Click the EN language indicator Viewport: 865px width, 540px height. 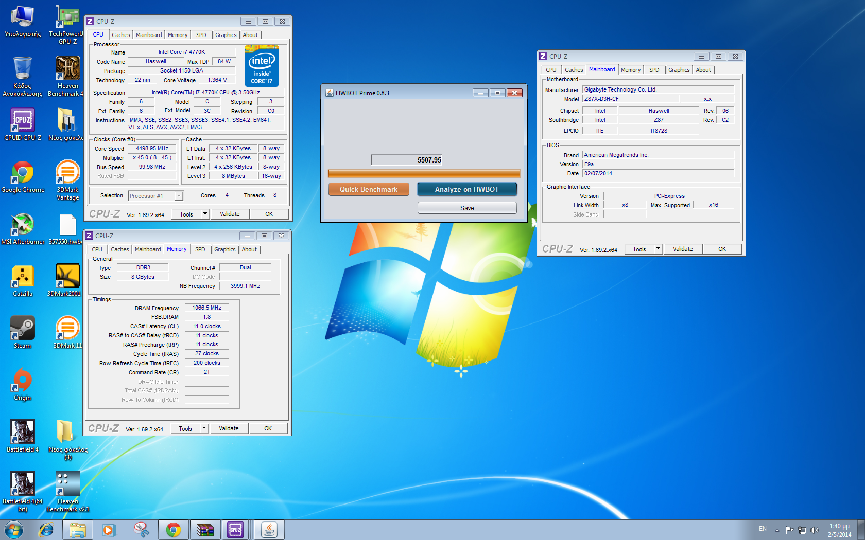pos(763,529)
